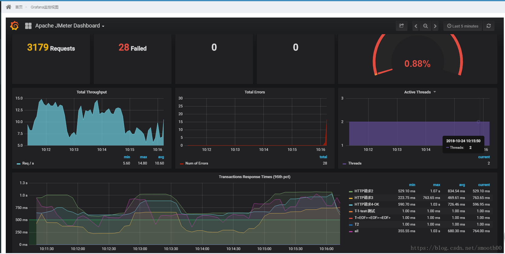This screenshot has height=254, width=505.
Task: Click Total Throughput max value 14.80
Action: (x=142, y=163)
